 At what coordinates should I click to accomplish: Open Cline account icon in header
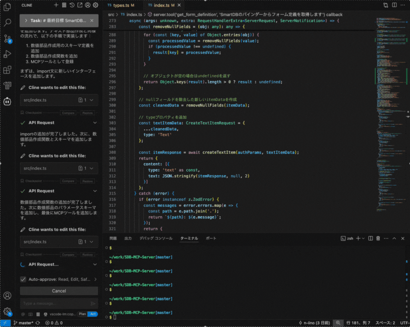(88, 5)
